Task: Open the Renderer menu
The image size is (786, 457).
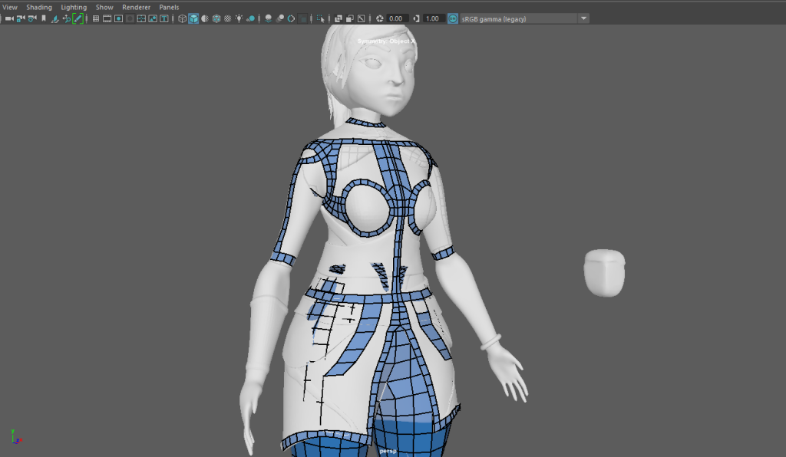Action: [x=137, y=7]
